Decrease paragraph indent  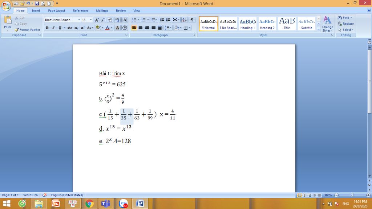tap(162, 20)
